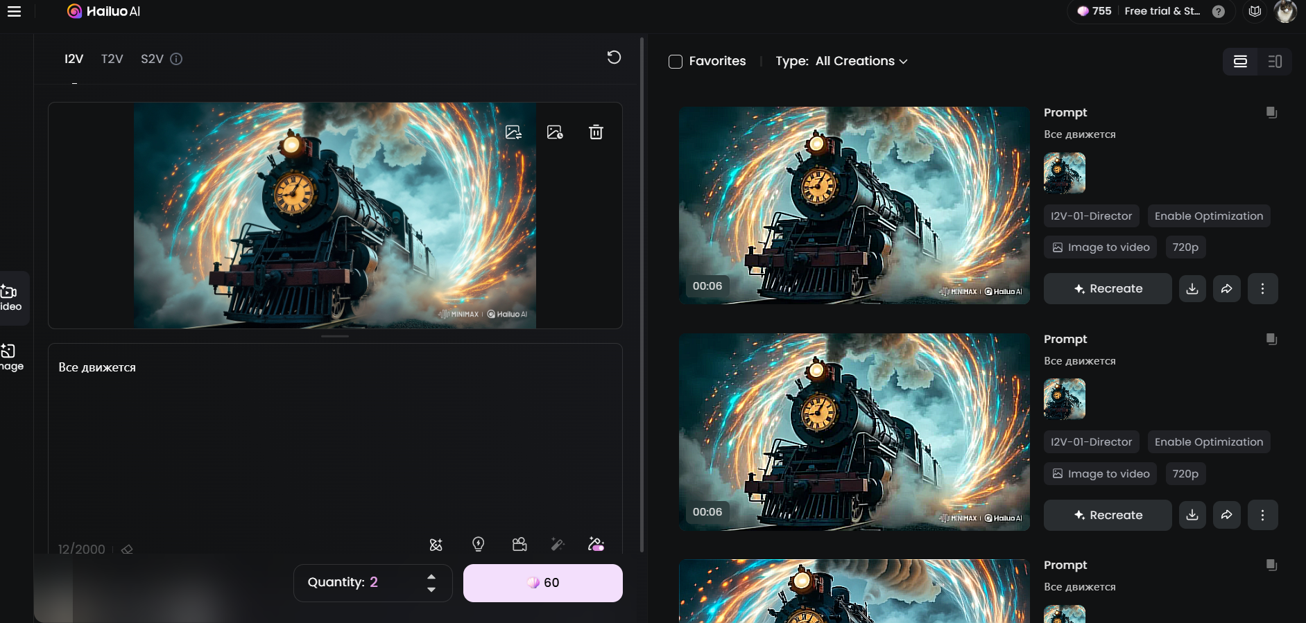Open more options for the first video
Screen dimensions: 1306x623
tap(1262, 289)
